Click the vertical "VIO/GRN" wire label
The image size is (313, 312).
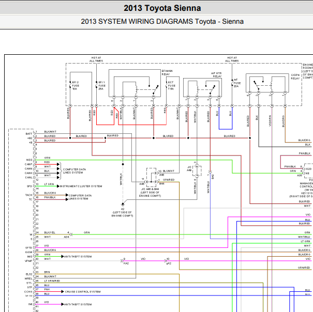270,121
